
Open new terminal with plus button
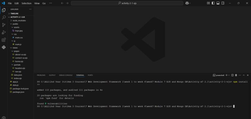tap(227, 75)
